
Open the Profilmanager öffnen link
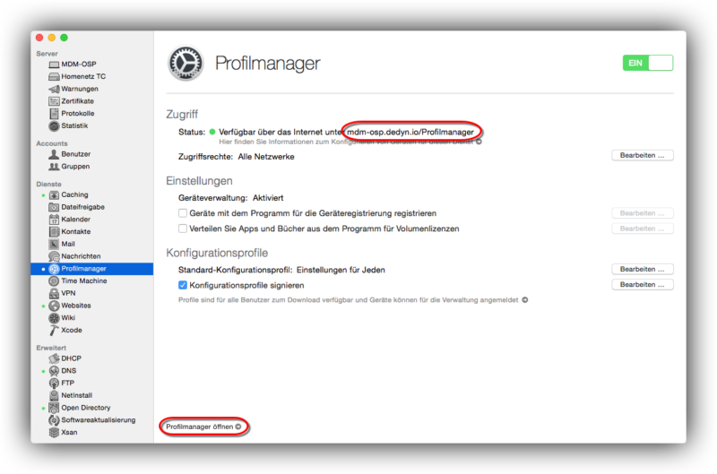pyautogui.click(x=203, y=427)
